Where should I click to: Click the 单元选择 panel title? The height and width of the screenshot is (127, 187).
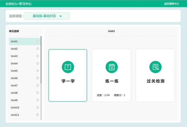click(14, 31)
